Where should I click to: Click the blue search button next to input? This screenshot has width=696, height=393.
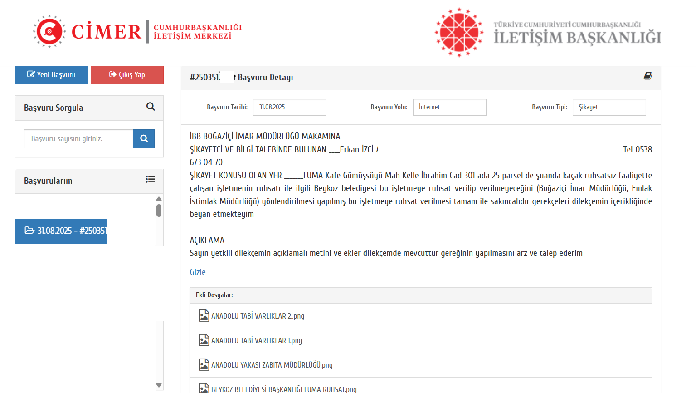click(x=144, y=139)
